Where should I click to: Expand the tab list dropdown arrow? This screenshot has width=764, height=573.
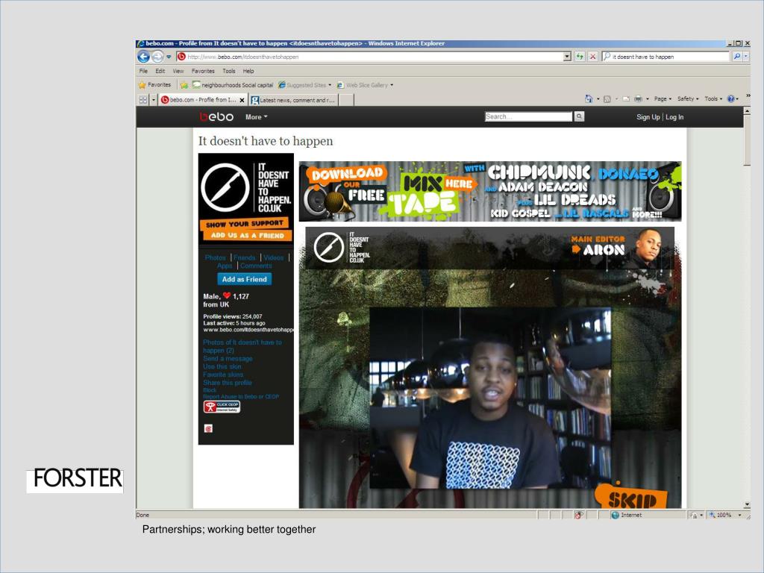[153, 99]
